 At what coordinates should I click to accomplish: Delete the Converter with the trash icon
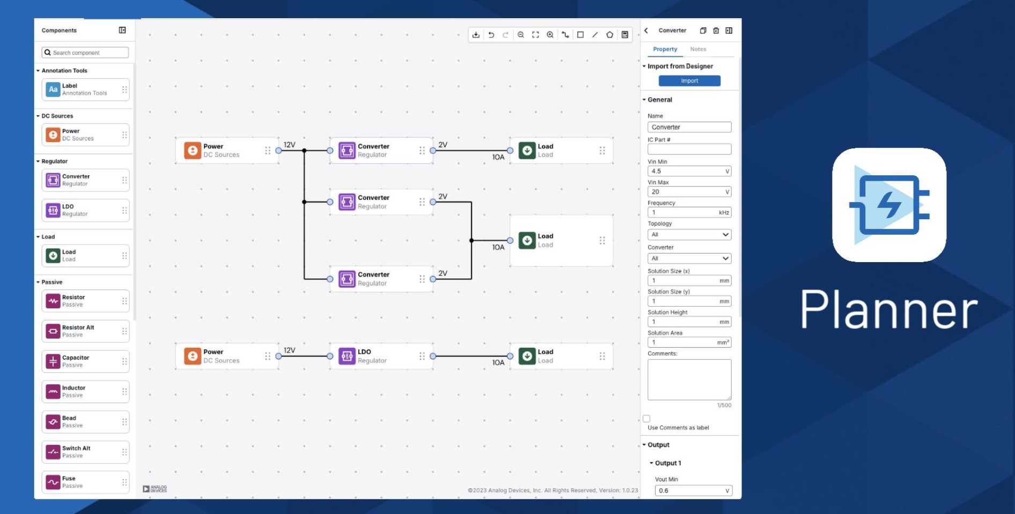(x=716, y=31)
